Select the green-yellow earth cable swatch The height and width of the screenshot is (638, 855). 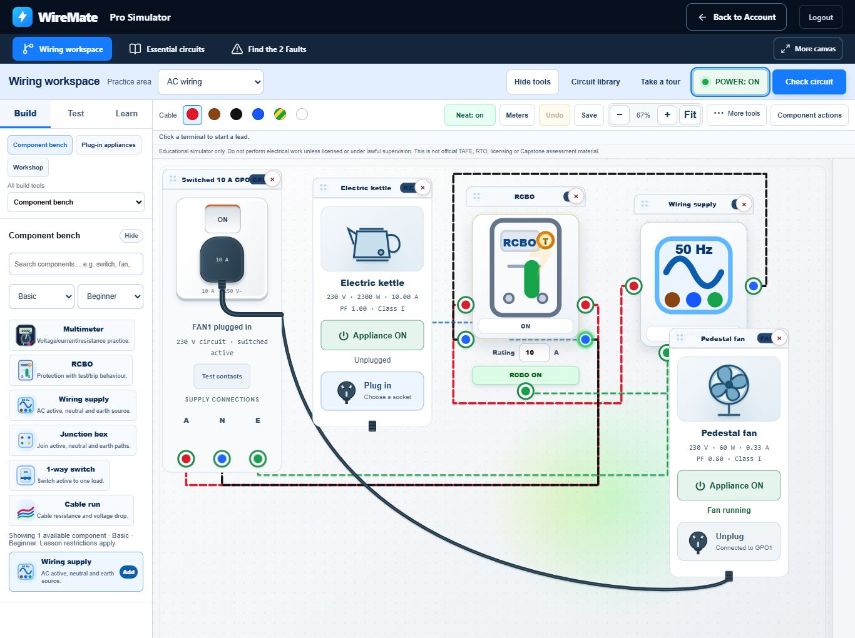tap(280, 114)
